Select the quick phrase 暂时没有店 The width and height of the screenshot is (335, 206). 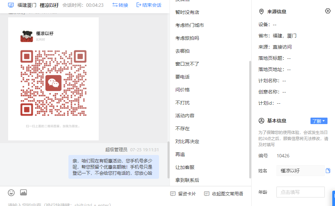(x=187, y=12)
